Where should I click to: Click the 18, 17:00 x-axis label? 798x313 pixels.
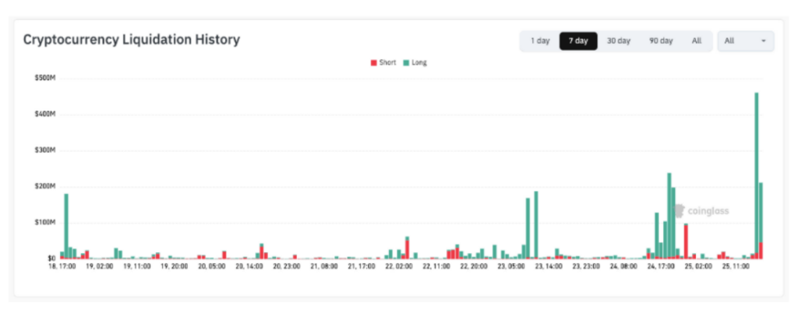(62, 266)
